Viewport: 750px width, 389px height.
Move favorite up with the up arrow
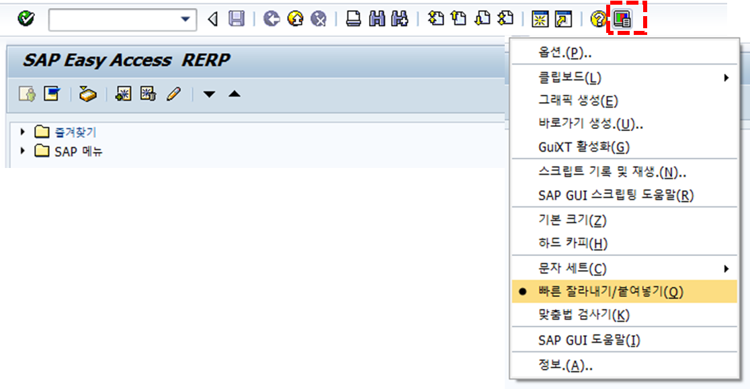[x=235, y=93]
